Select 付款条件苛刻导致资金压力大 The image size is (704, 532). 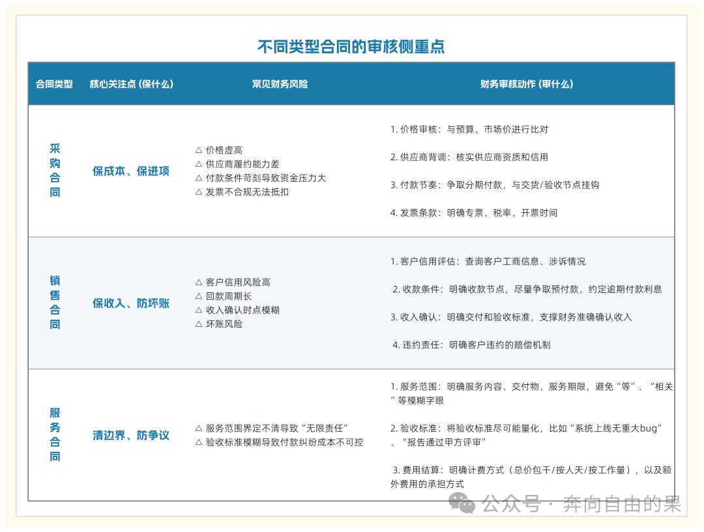pos(261,178)
